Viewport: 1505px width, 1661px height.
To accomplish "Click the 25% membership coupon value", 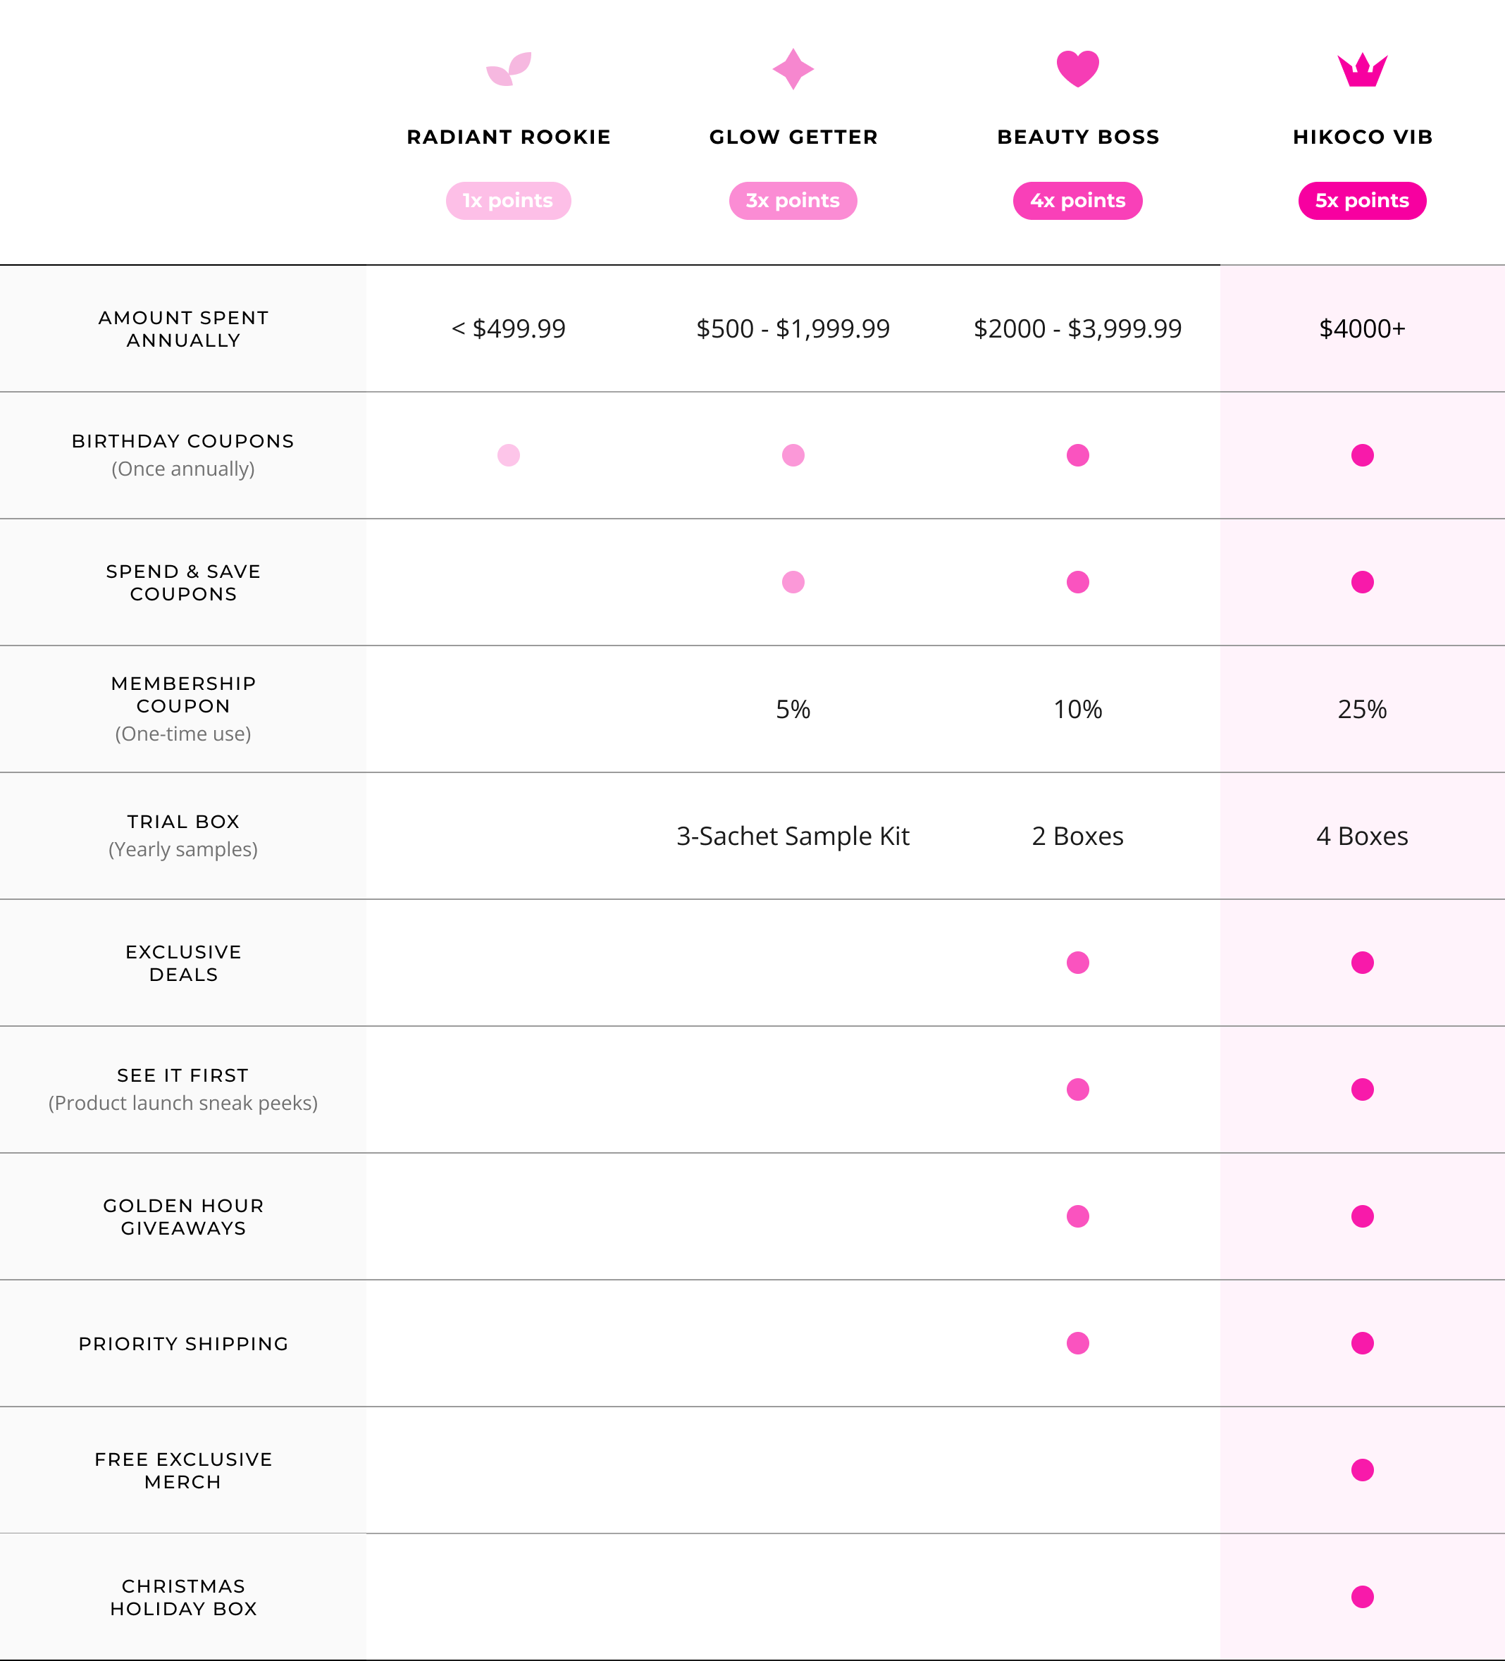I will click(x=1363, y=710).
